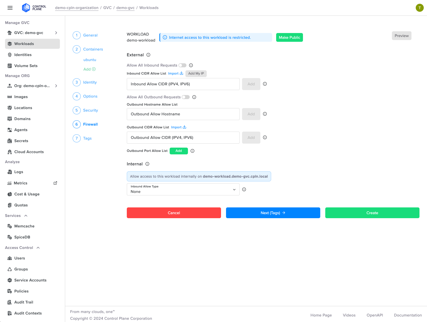Open the navigation hamburger menu

click(x=10, y=8)
